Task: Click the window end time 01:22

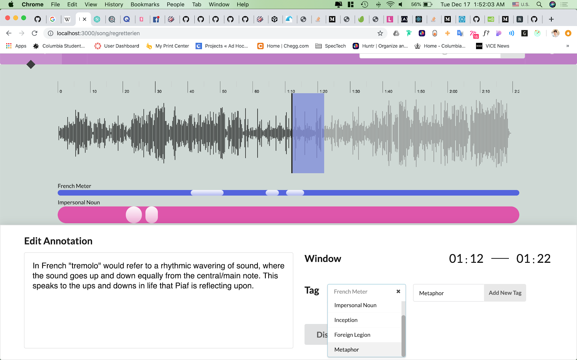Action: point(533,259)
